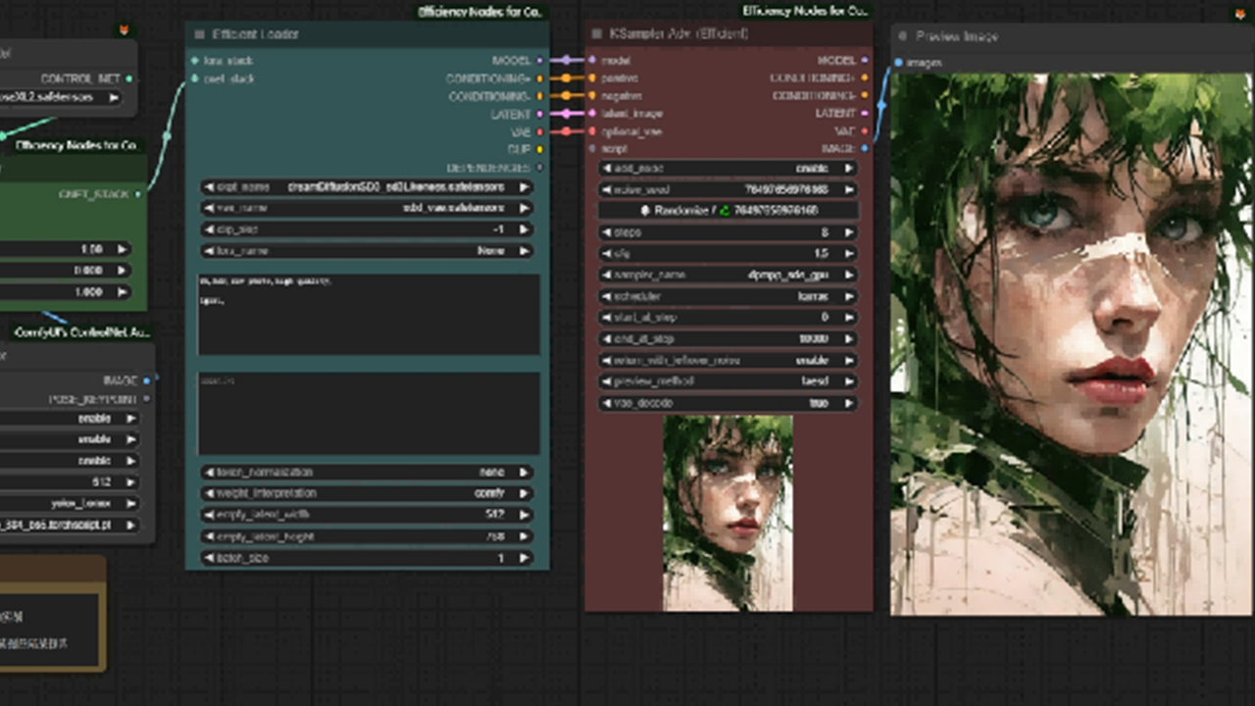Click the DEPENDENCIES output port on Efficient Loader
The image size is (1255, 706).
[539, 168]
